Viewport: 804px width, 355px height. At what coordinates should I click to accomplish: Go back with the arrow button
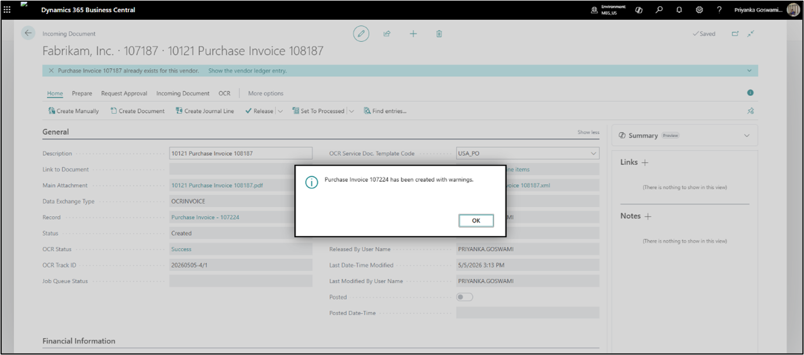pos(28,33)
